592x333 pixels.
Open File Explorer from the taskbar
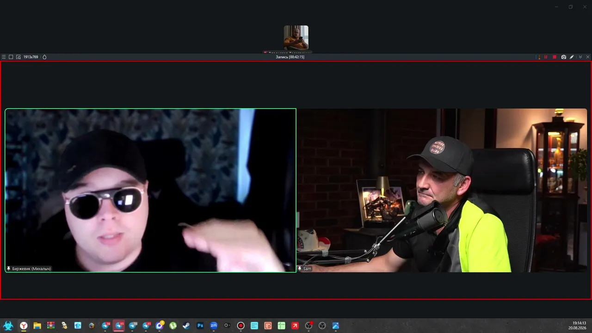coord(37,326)
